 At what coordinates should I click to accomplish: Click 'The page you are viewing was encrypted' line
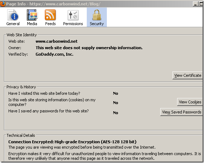[82, 147]
